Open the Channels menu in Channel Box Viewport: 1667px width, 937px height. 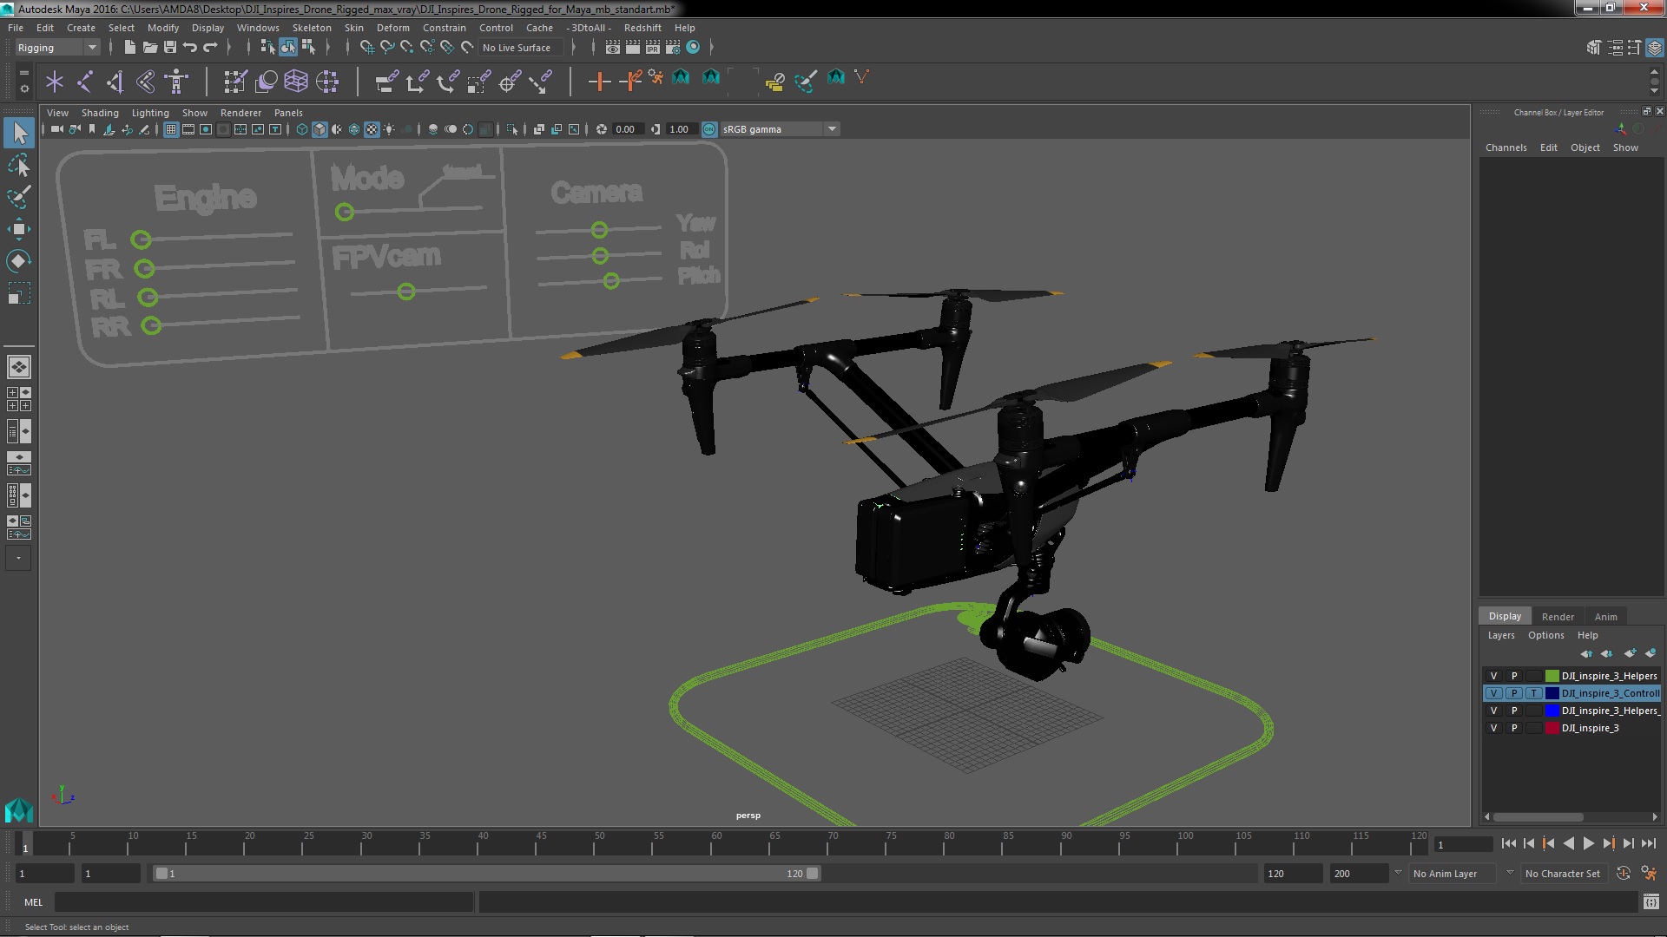pyautogui.click(x=1506, y=147)
